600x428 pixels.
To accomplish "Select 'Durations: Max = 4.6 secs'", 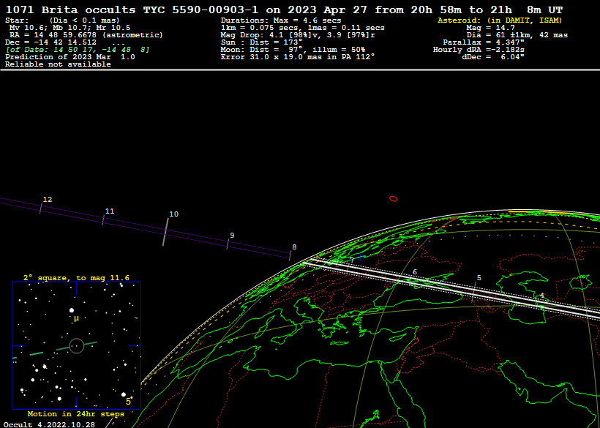I will click(281, 20).
